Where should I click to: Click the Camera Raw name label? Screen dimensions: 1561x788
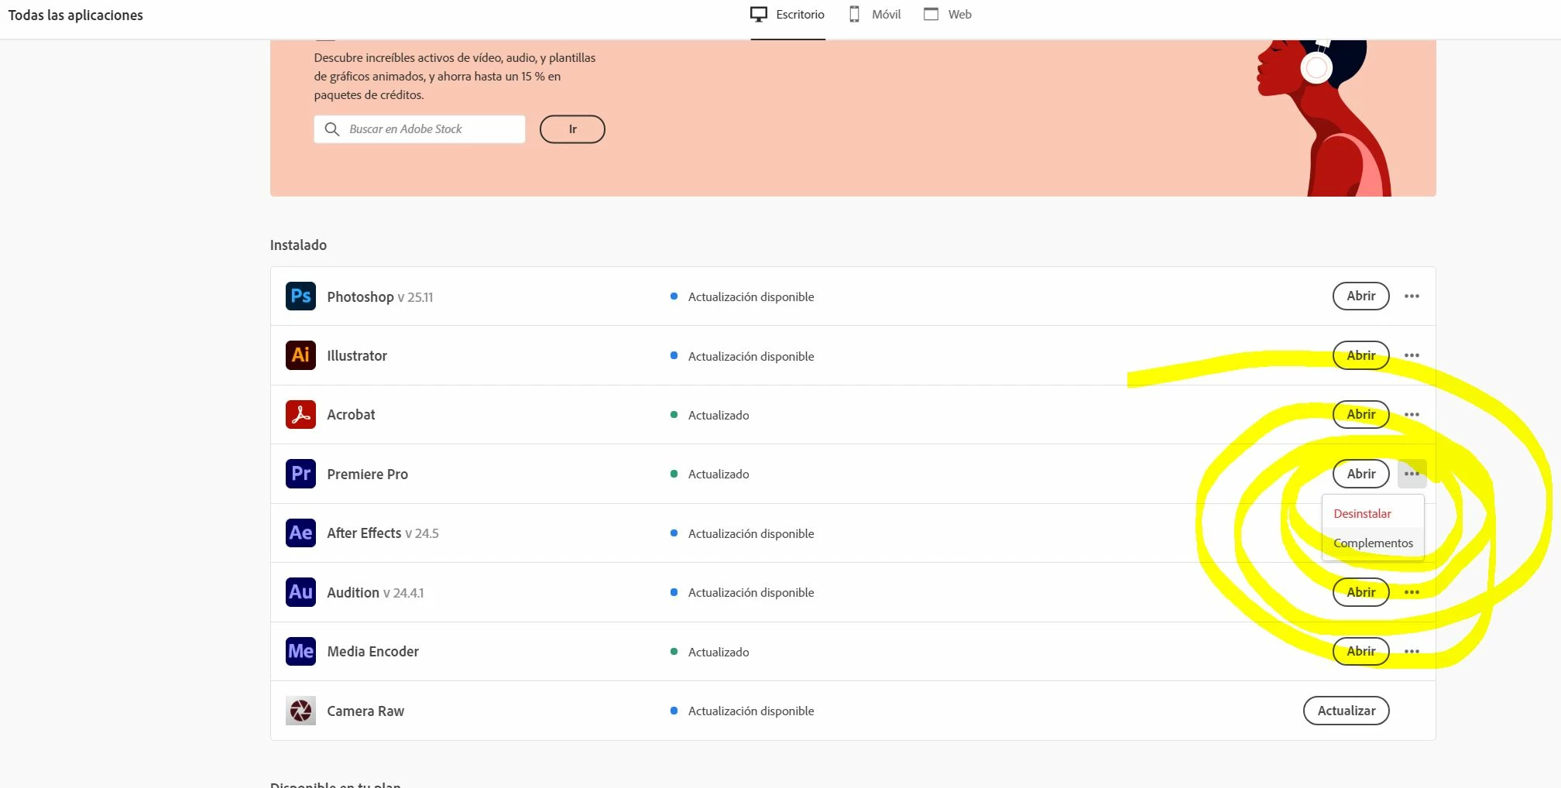coord(365,711)
